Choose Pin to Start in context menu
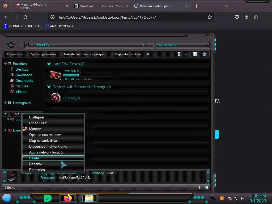The height and width of the screenshot is (204, 272). pyautogui.click(x=53, y=123)
